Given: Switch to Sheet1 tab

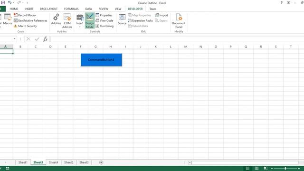Looking at the screenshot, I should [x=23, y=162].
